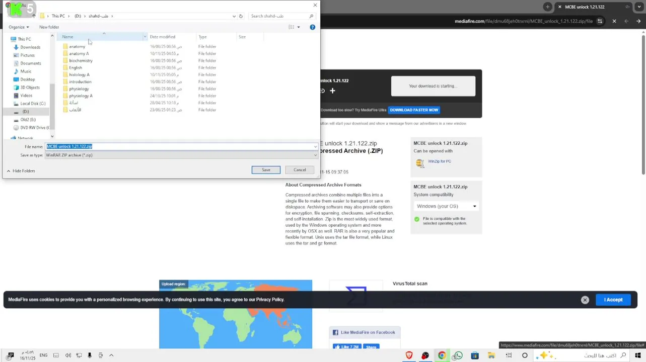Open File Explorer from the taskbar
Image resolution: width=646 pixels, height=362 pixels.
tap(491, 355)
